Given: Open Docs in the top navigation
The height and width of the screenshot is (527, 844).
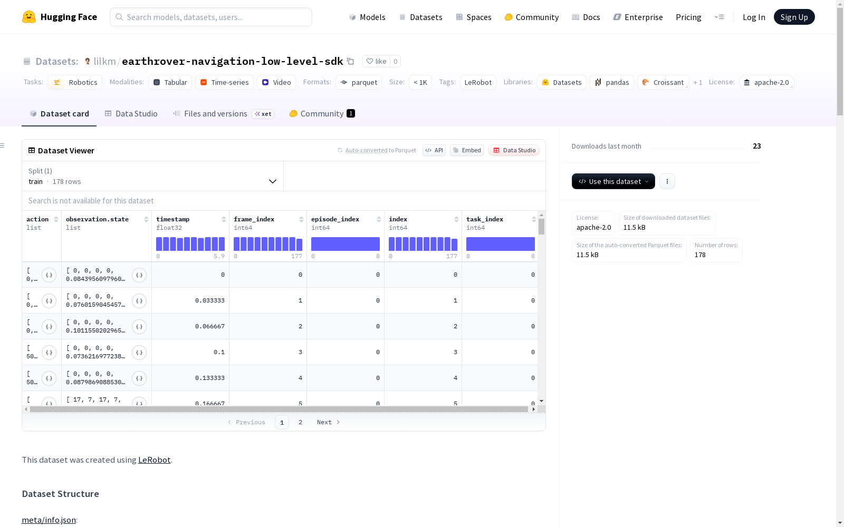Looking at the screenshot, I should point(586,17).
